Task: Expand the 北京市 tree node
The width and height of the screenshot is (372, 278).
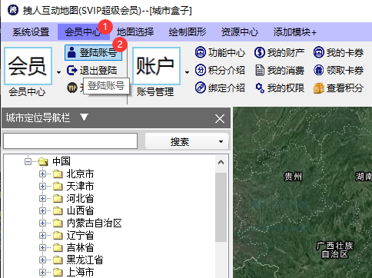Action: [x=42, y=174]
